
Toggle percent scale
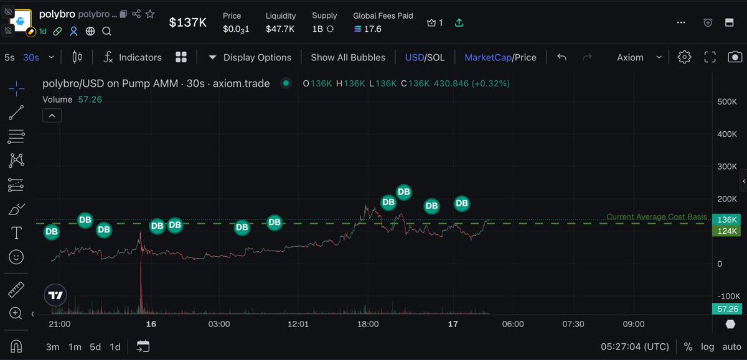click(688, 346)
